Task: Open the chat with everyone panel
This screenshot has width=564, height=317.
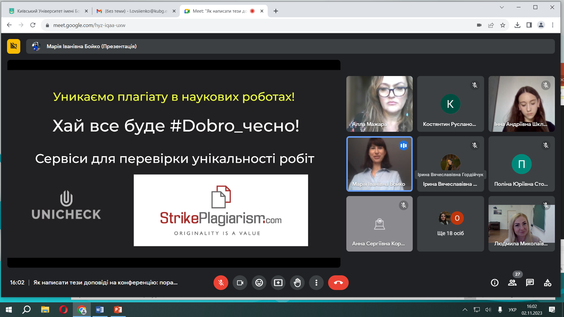Action: (x=530, y=283)
